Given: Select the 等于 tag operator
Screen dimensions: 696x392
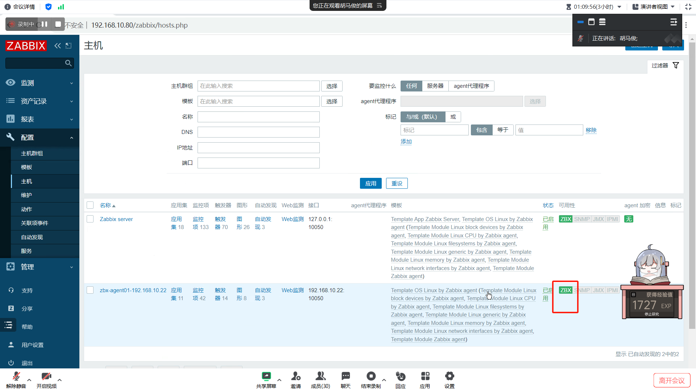Looking at the screenshot, I should pyautogui.click(x=503, y=130).
